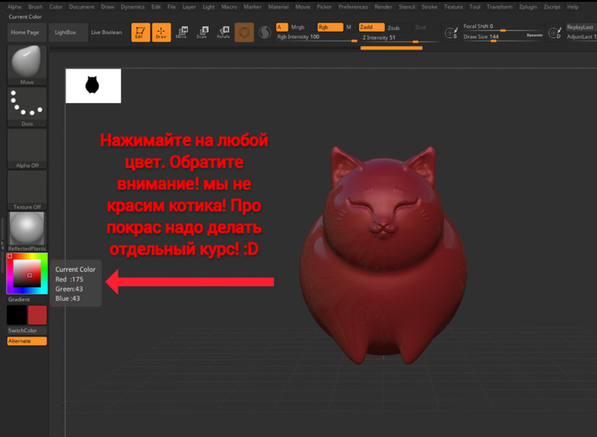Screen dimensions: 597x437
Task: Enable the Mrgb channel mode
Action: point(297,27)
